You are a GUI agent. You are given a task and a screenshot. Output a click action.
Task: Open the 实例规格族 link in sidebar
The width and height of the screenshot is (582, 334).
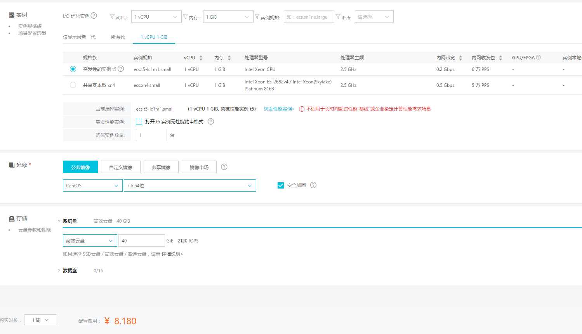point(30,26)
